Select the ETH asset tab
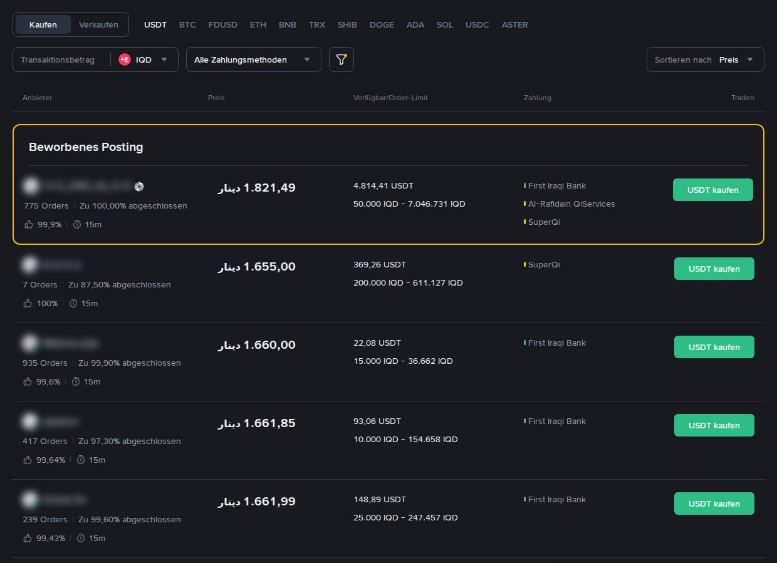 258,24
